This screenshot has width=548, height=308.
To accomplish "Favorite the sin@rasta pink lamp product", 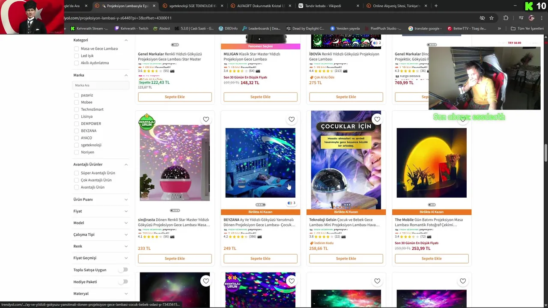I will 206,119.
